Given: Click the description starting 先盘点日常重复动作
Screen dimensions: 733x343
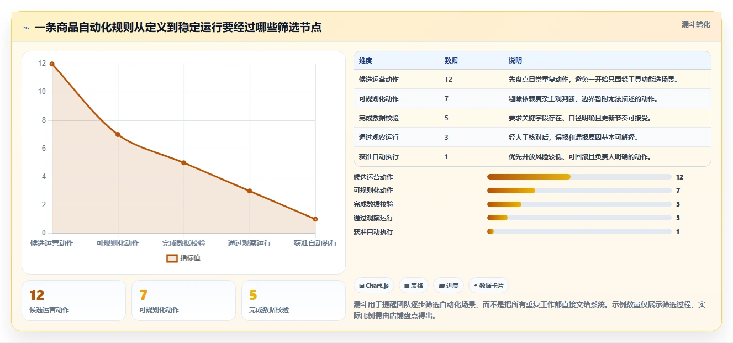Looking at the screenshot, I should pos(593,80).
